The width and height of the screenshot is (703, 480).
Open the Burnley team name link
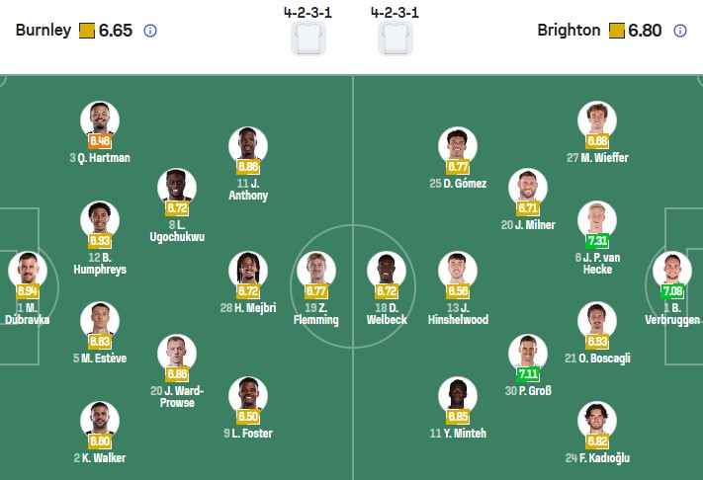[44, 31]
